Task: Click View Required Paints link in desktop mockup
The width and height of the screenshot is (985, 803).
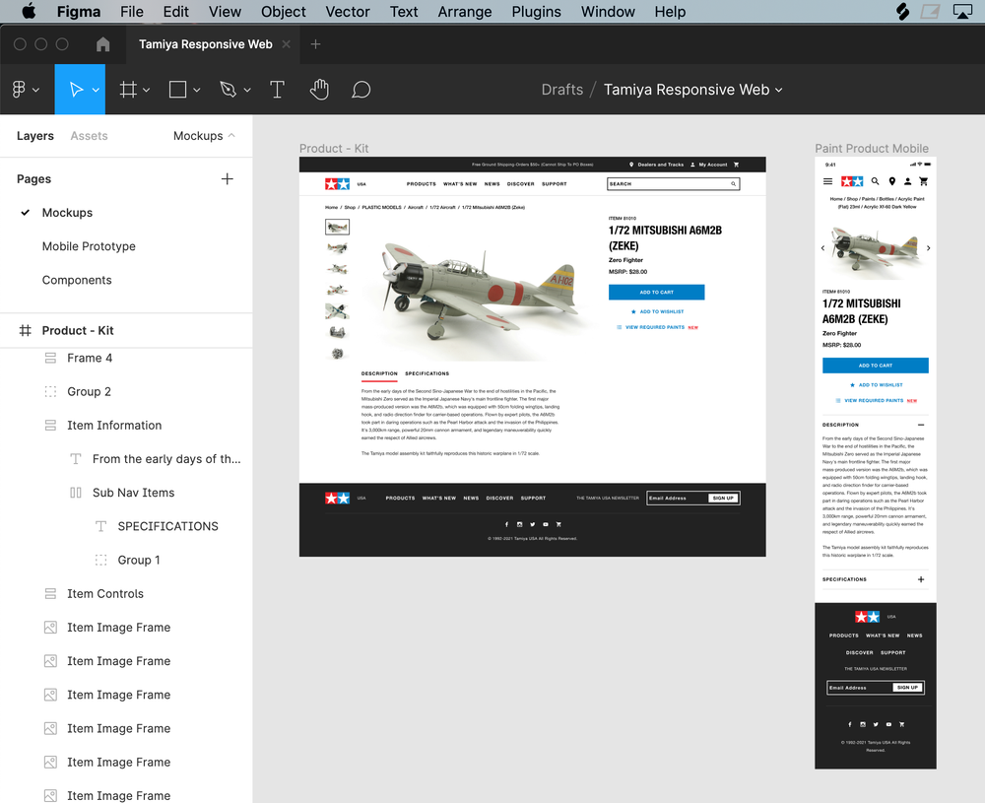Action: tap(657, 327)
